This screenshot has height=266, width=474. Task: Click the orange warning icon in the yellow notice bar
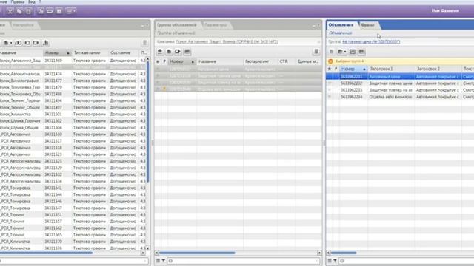(330, 61)
